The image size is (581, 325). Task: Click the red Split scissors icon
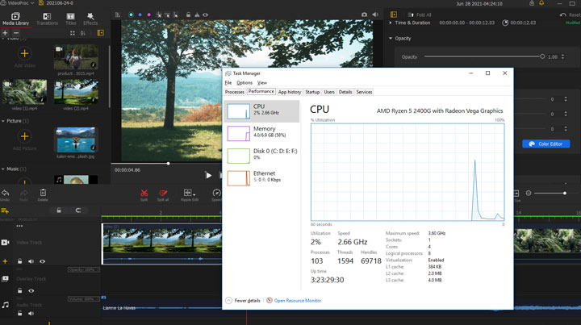[x=144, y=193]
